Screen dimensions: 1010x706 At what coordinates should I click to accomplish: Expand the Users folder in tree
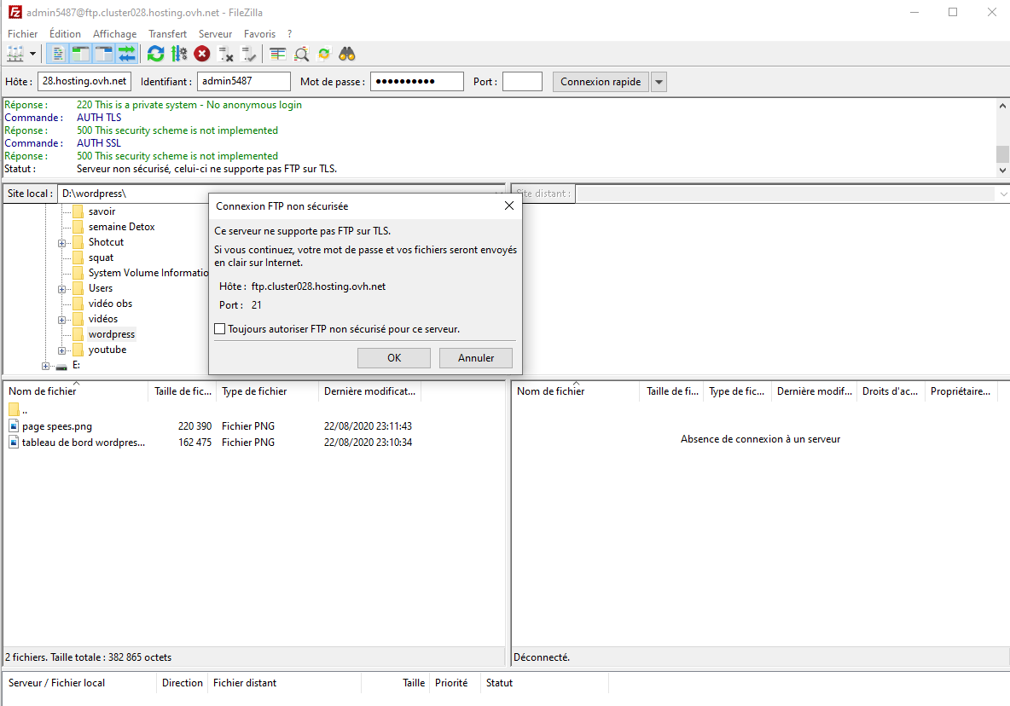[62, 289]
